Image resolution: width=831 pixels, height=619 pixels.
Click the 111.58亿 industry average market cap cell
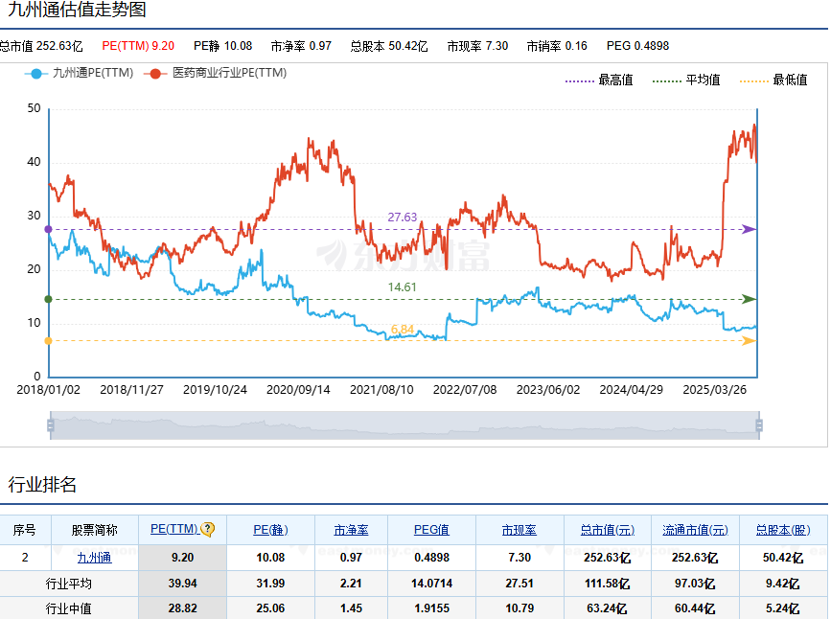pyautogui.click(x=607, y=584)
